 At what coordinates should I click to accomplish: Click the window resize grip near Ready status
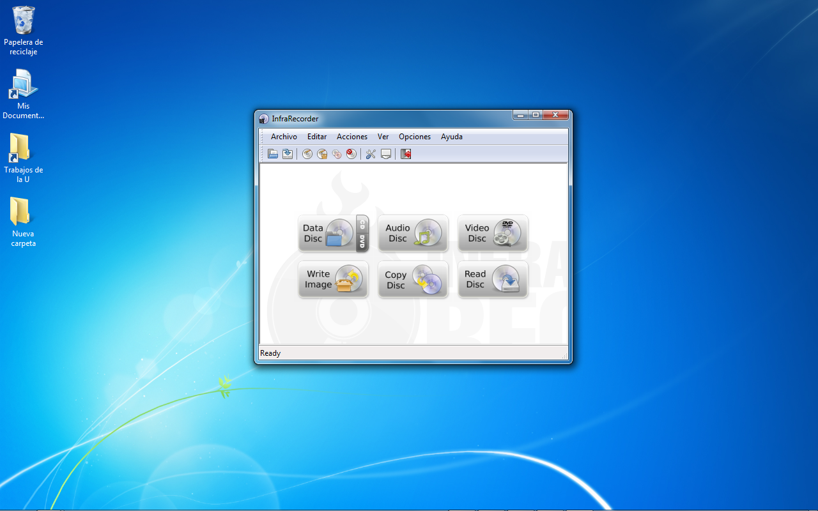pyautogui.click(x=564, y=354)
